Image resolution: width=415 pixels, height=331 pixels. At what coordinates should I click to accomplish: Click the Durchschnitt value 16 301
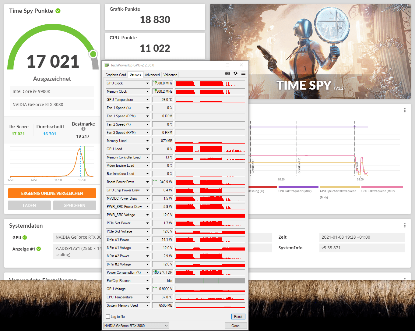point(50,134)
